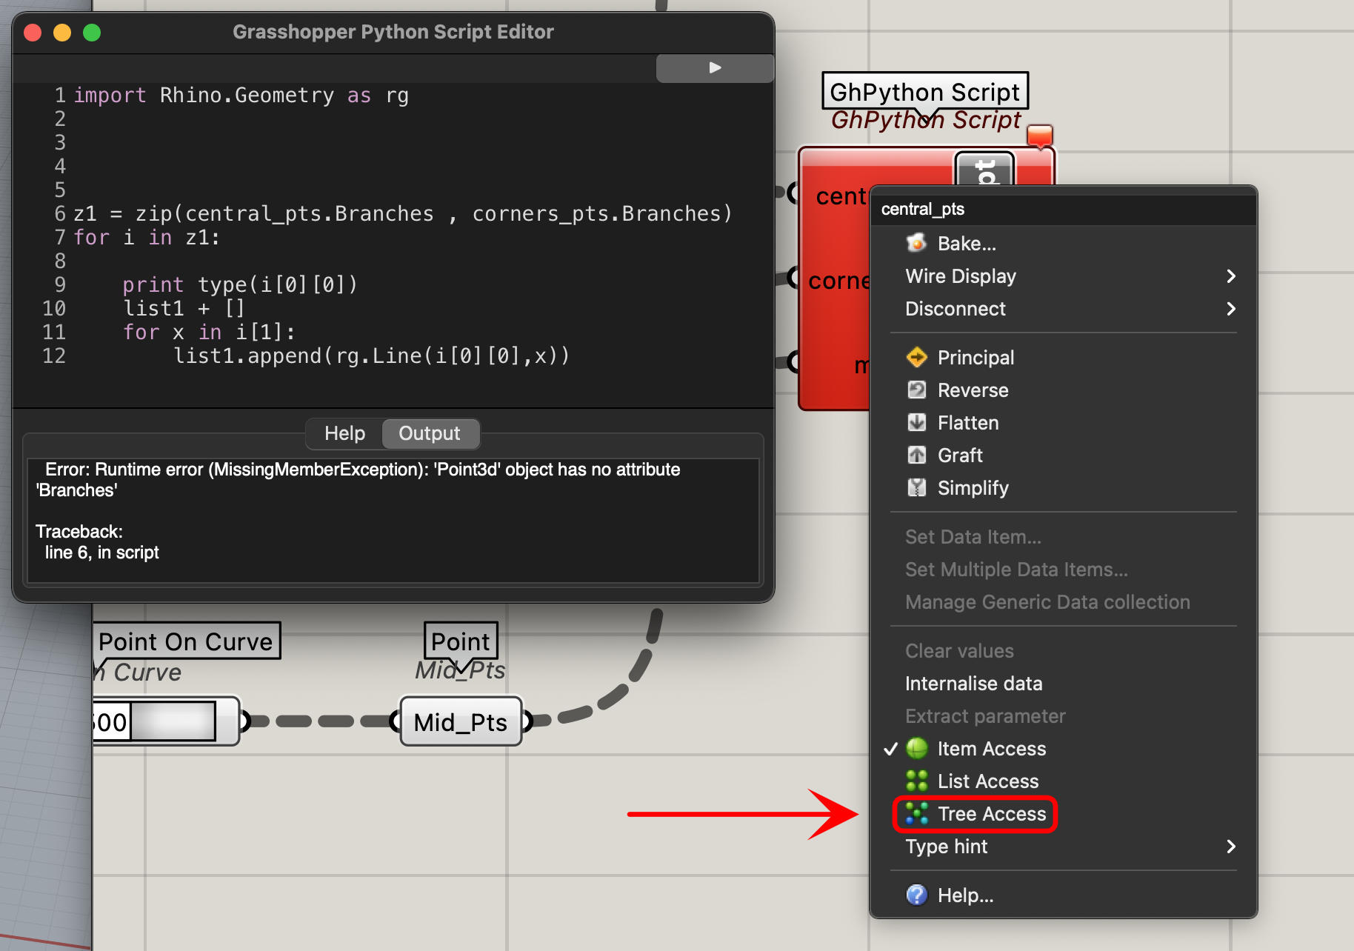This screenshot has width=1354, height=951.
Task: Click line 12 list1.append code
Action: (371, 356)
